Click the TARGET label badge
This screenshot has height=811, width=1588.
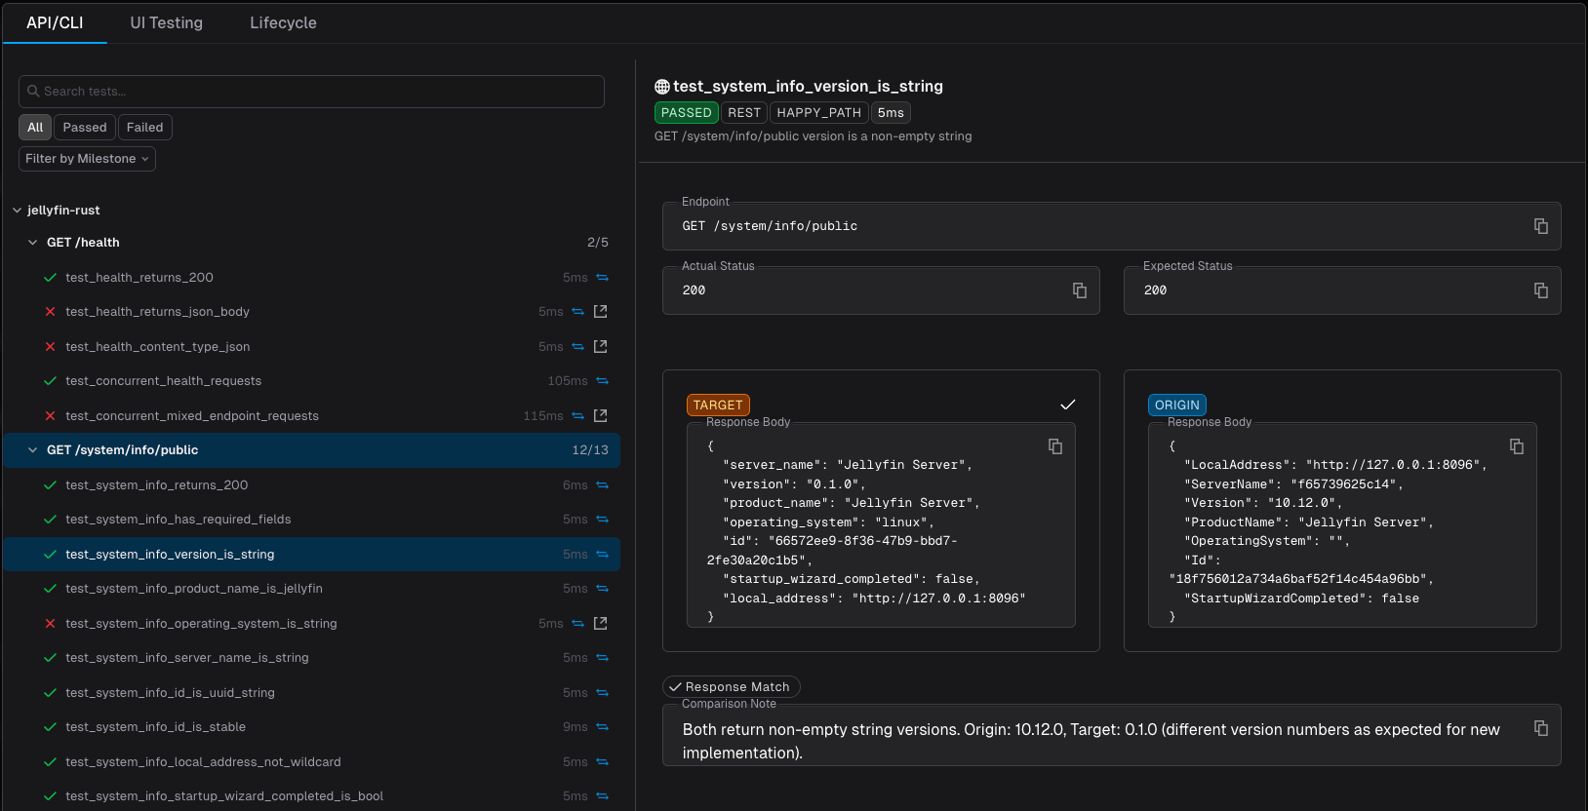coord(718,405)
